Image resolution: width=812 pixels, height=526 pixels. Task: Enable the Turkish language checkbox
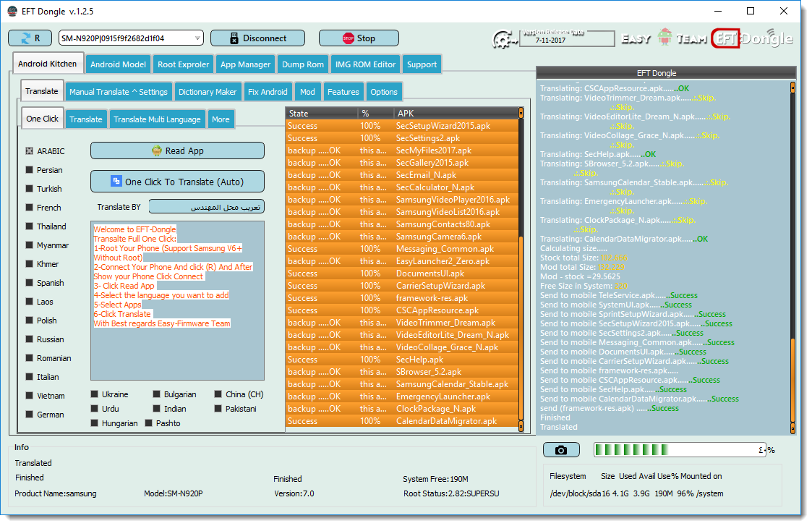[30, 189]
